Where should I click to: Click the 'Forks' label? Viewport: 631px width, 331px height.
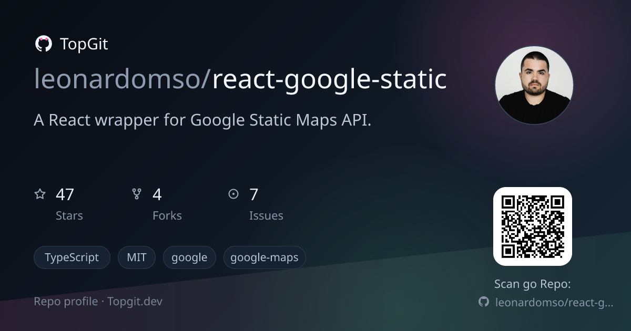[x=167, y=215]
